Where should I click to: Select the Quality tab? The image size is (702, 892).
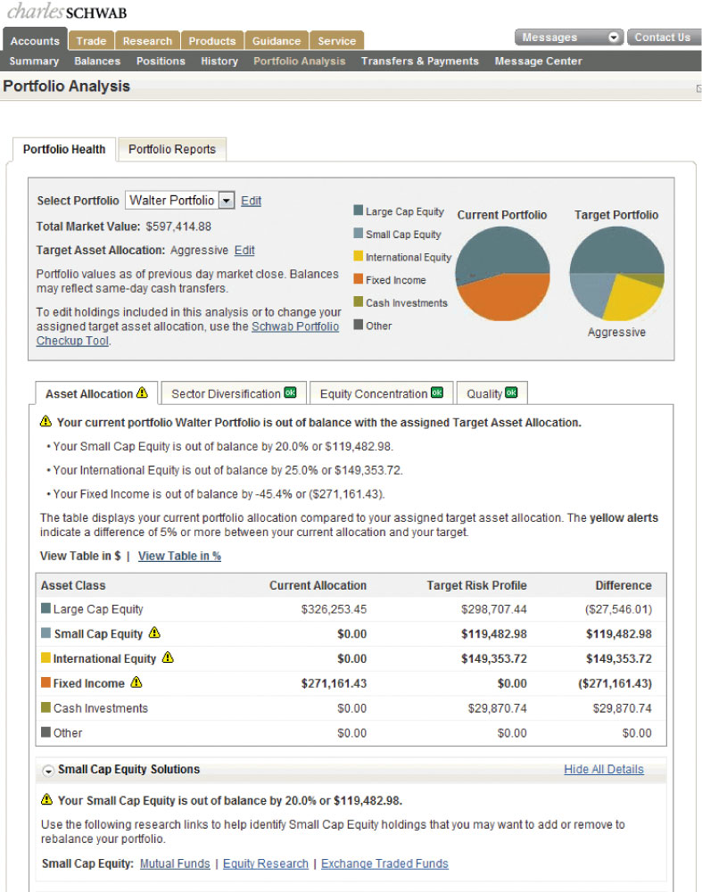pos(492,393)
